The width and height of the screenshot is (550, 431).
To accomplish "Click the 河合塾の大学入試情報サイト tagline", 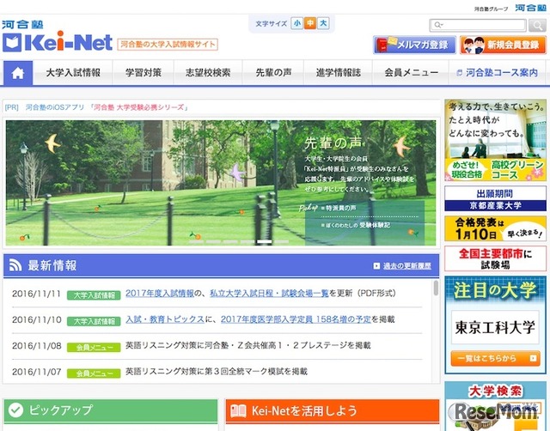I will pos(168,45).
